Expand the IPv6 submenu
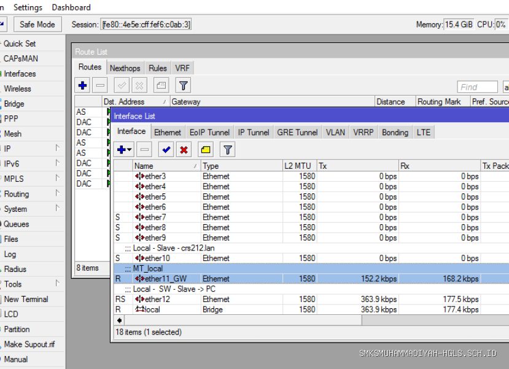509x369 pixels. [x=57, y=163]
